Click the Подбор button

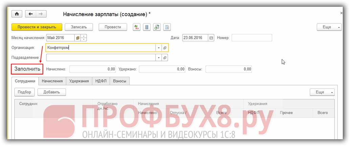[25, 92]
